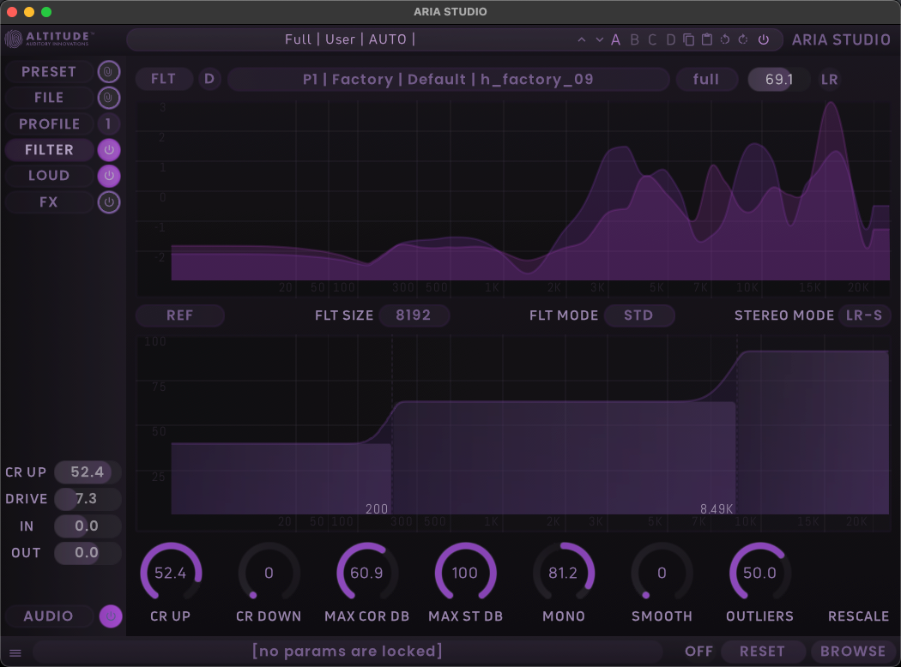The height and width of the screenshot is (667, 901).
Task: Open the PROFILE section tab
Action: (x=49, y=124)
